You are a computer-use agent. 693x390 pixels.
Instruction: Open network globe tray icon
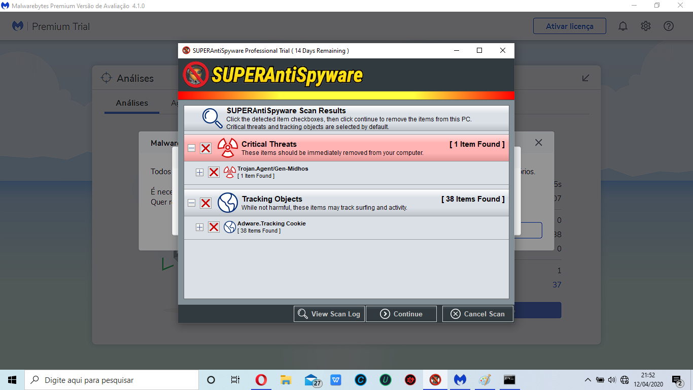(625, 380)
